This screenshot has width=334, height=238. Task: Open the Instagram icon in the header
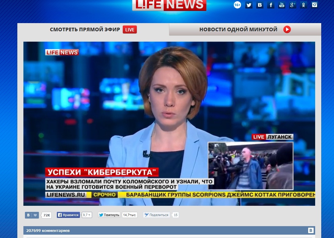point(315,5)
